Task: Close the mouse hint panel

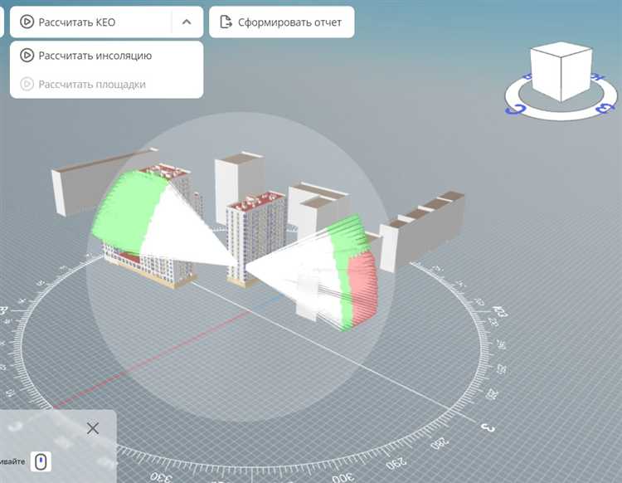Action: [93, 428]
